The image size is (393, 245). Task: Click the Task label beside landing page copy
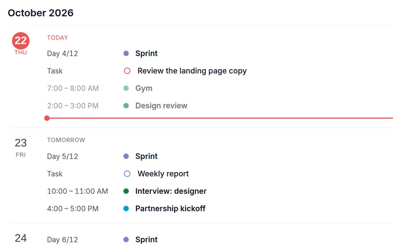pyautogui.click(x=55, y=71)
